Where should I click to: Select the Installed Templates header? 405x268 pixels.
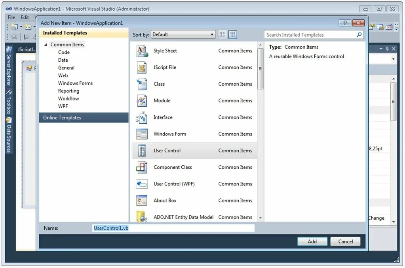click(84, 33)
